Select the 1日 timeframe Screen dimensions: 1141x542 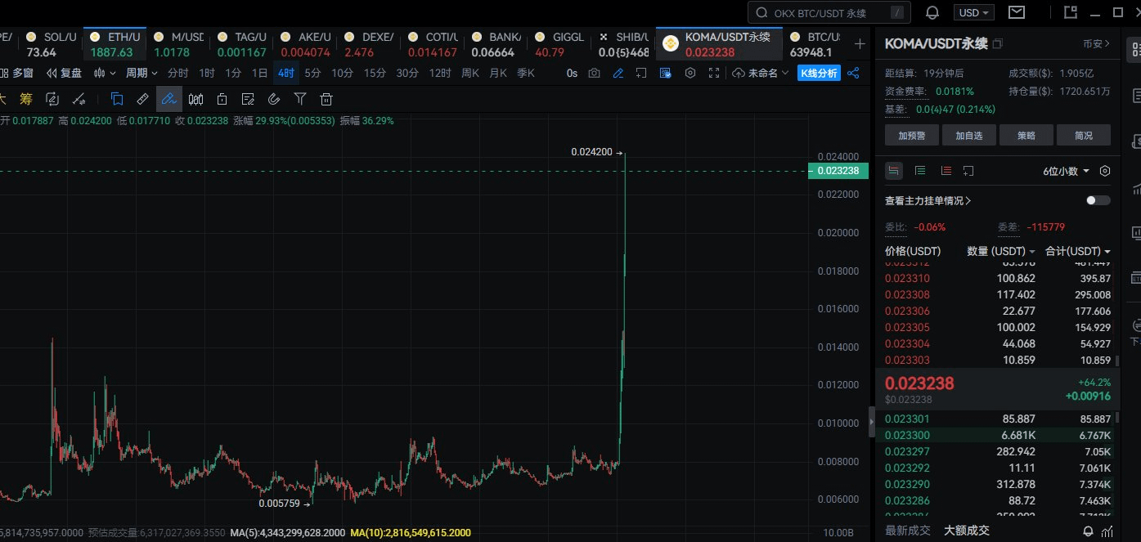259,73
